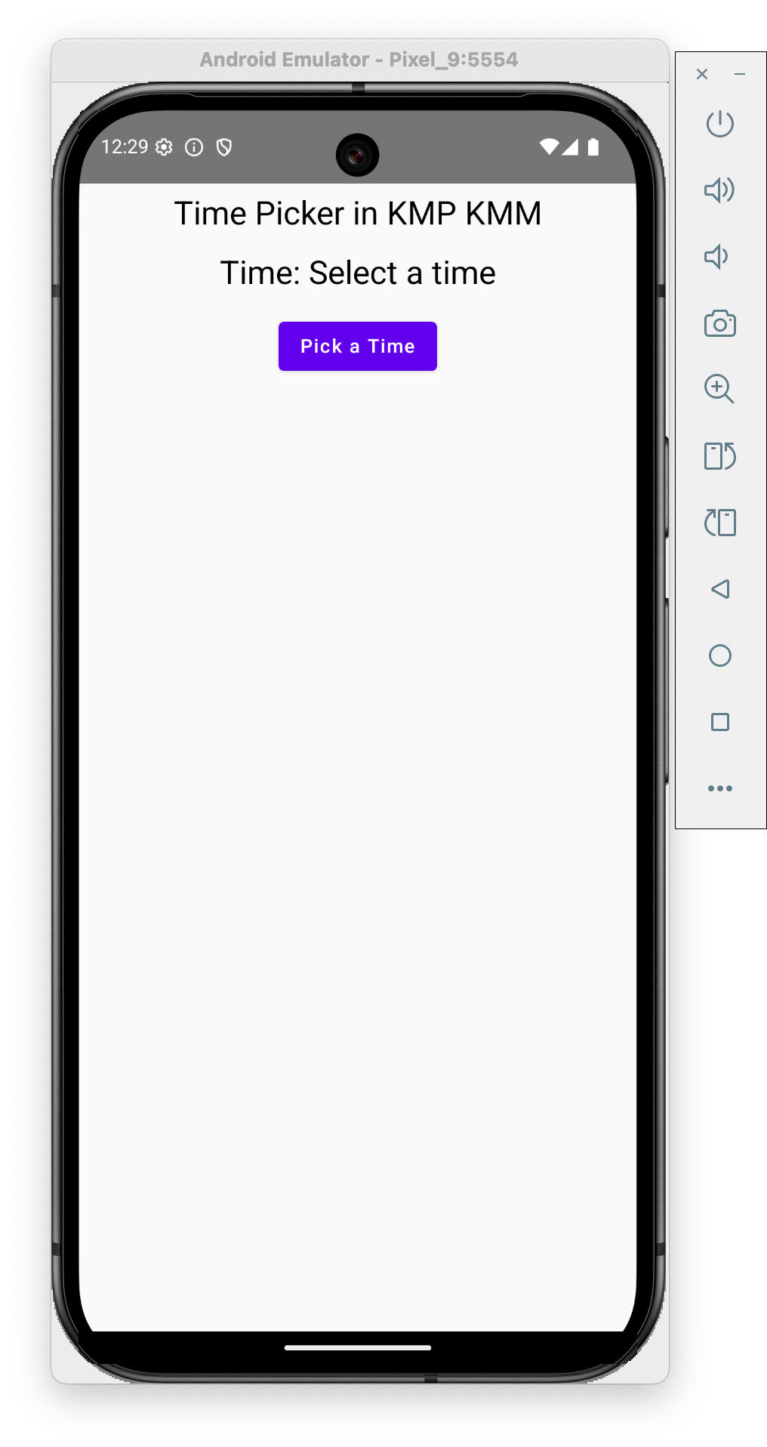This screenshot has width=767, height=1447.
Task: Minimize the emulator toolbar with the dash
Action: click(740, 74)
